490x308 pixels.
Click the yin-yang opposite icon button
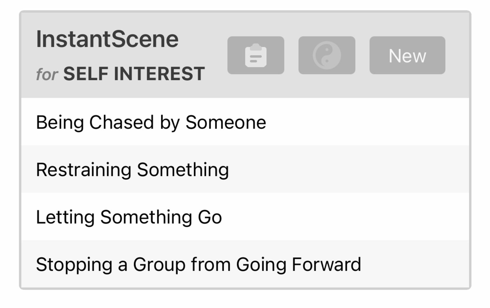pyautogui.click(x=327, y=55)
